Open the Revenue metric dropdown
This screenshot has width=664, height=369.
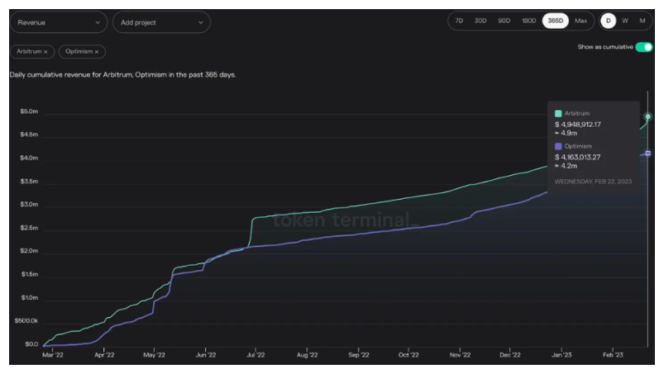pyautogui.click(x=59, y=22)
